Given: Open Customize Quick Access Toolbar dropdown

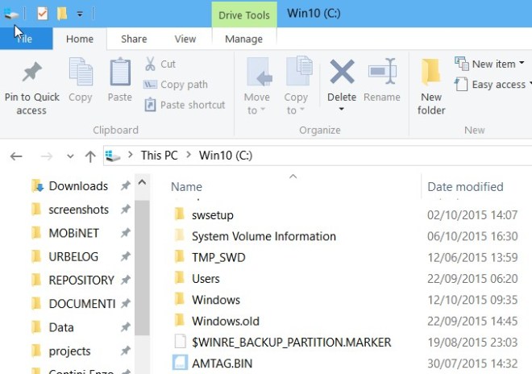Looking at the screenshot, I should tap(80, 14).
